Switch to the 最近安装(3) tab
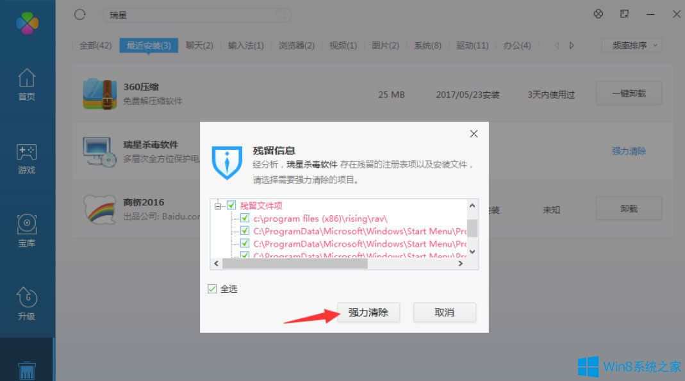This screenshot has width=685, height=381. 148,45
